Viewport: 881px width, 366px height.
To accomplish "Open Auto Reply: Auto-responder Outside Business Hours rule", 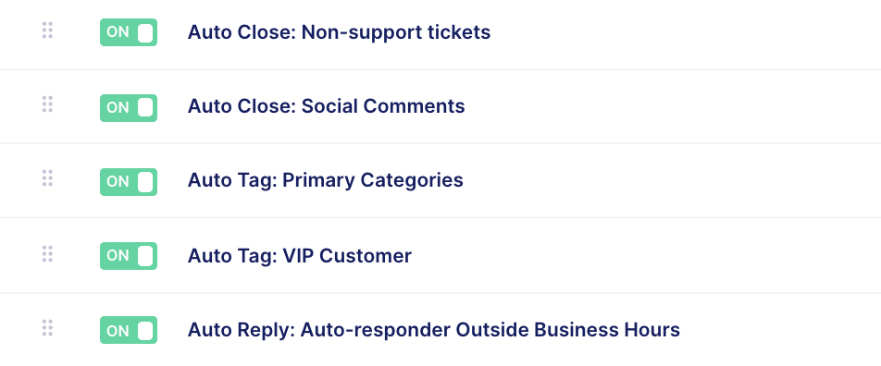I will coord(434,330).
